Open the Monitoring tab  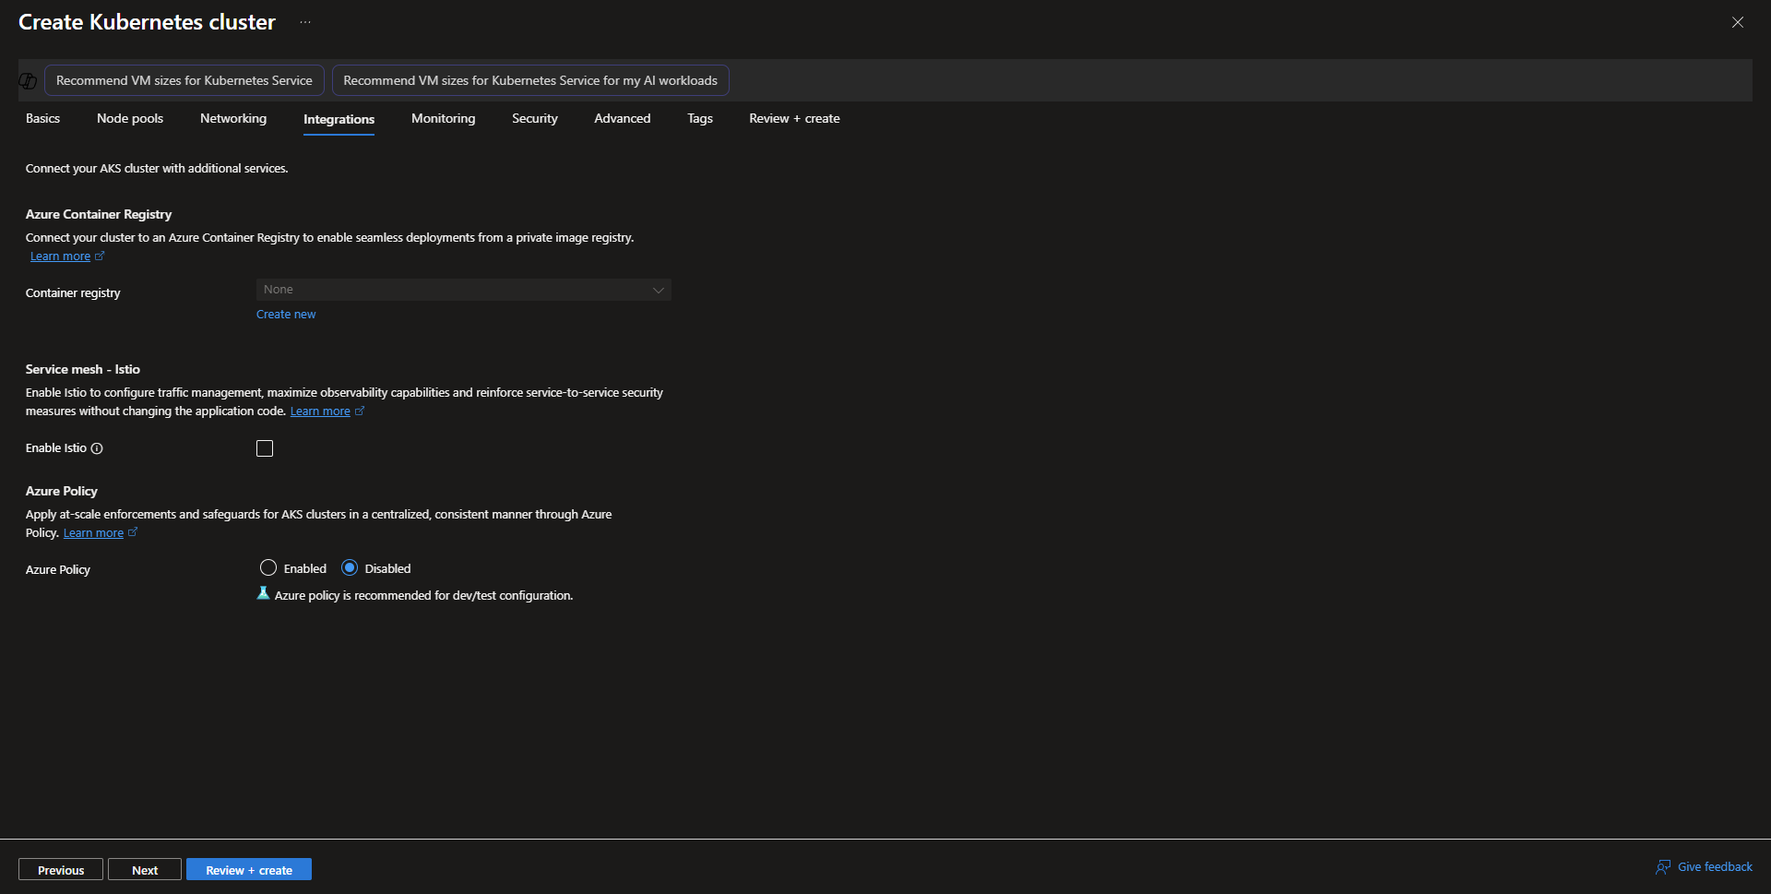point(443,119)
